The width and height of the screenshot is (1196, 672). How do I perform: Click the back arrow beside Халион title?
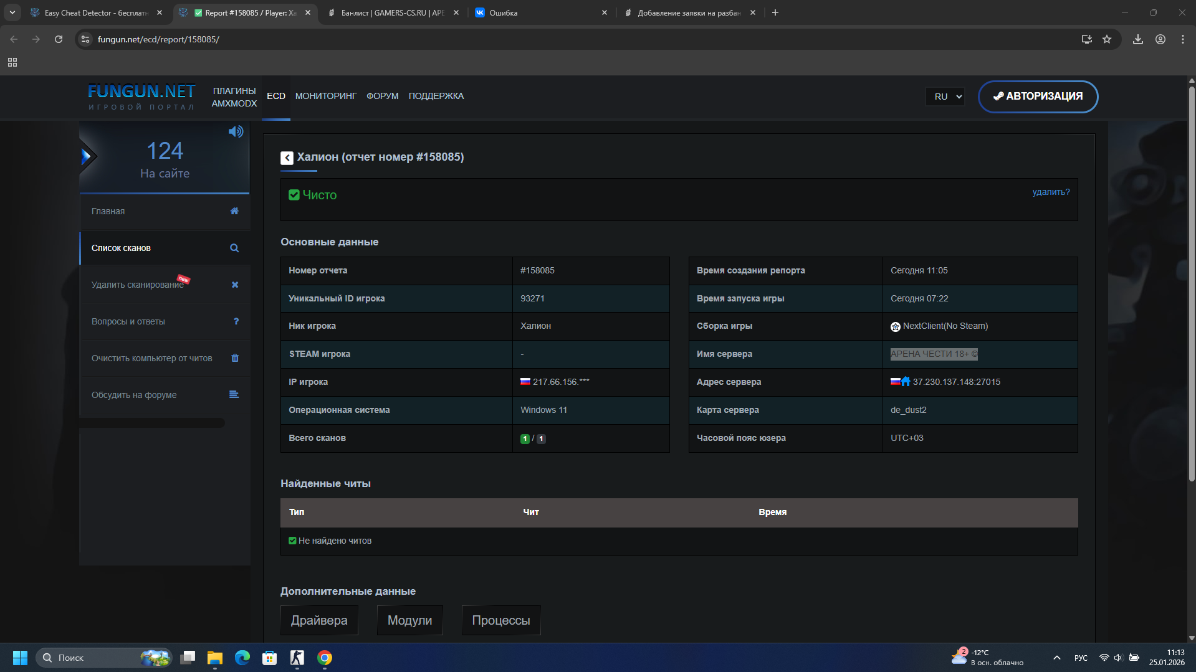coord(287,158)
